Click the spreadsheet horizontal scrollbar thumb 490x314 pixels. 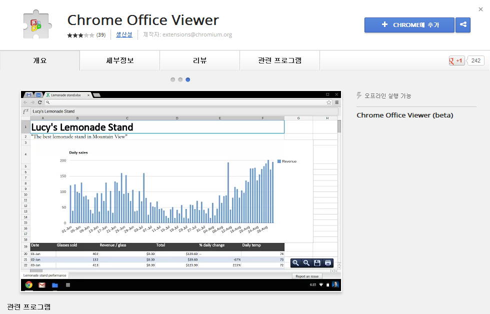(x=36, y=270)
